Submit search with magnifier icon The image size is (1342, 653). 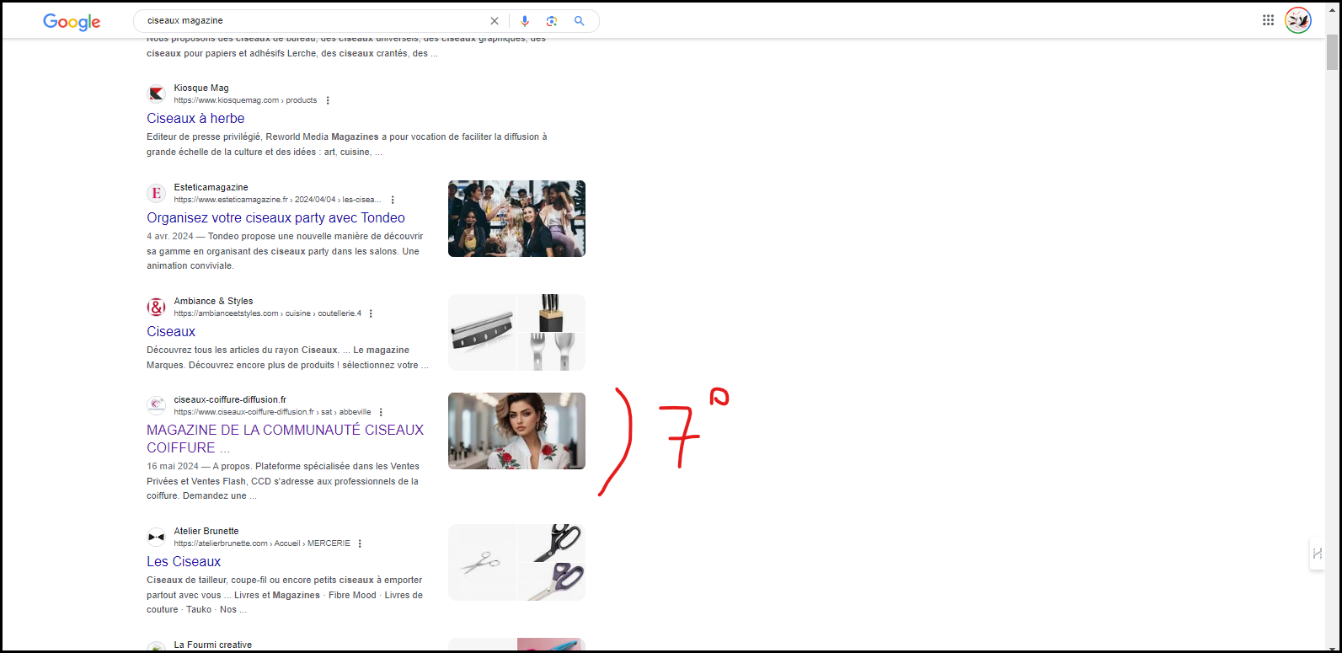(580, 21)
